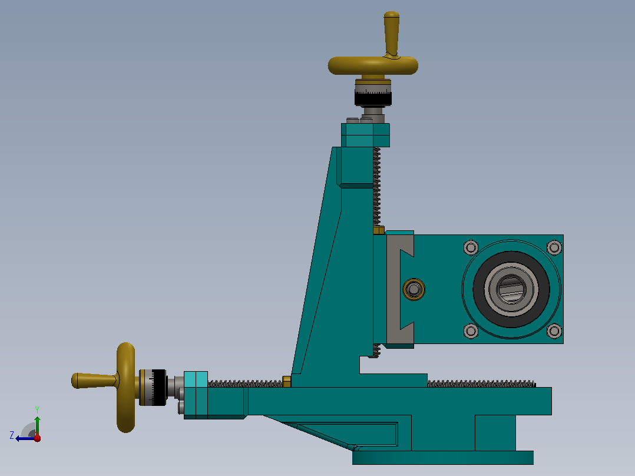Pick the black graduated dial under top handwheel
Viewport: 635px width, 476px height.
373,98
